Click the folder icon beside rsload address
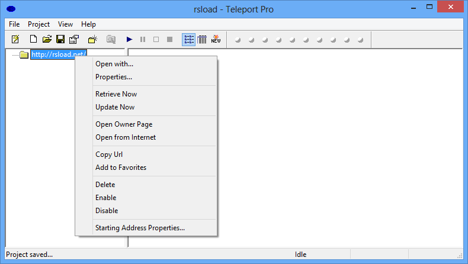468x264 pixels. click(24, 54)
